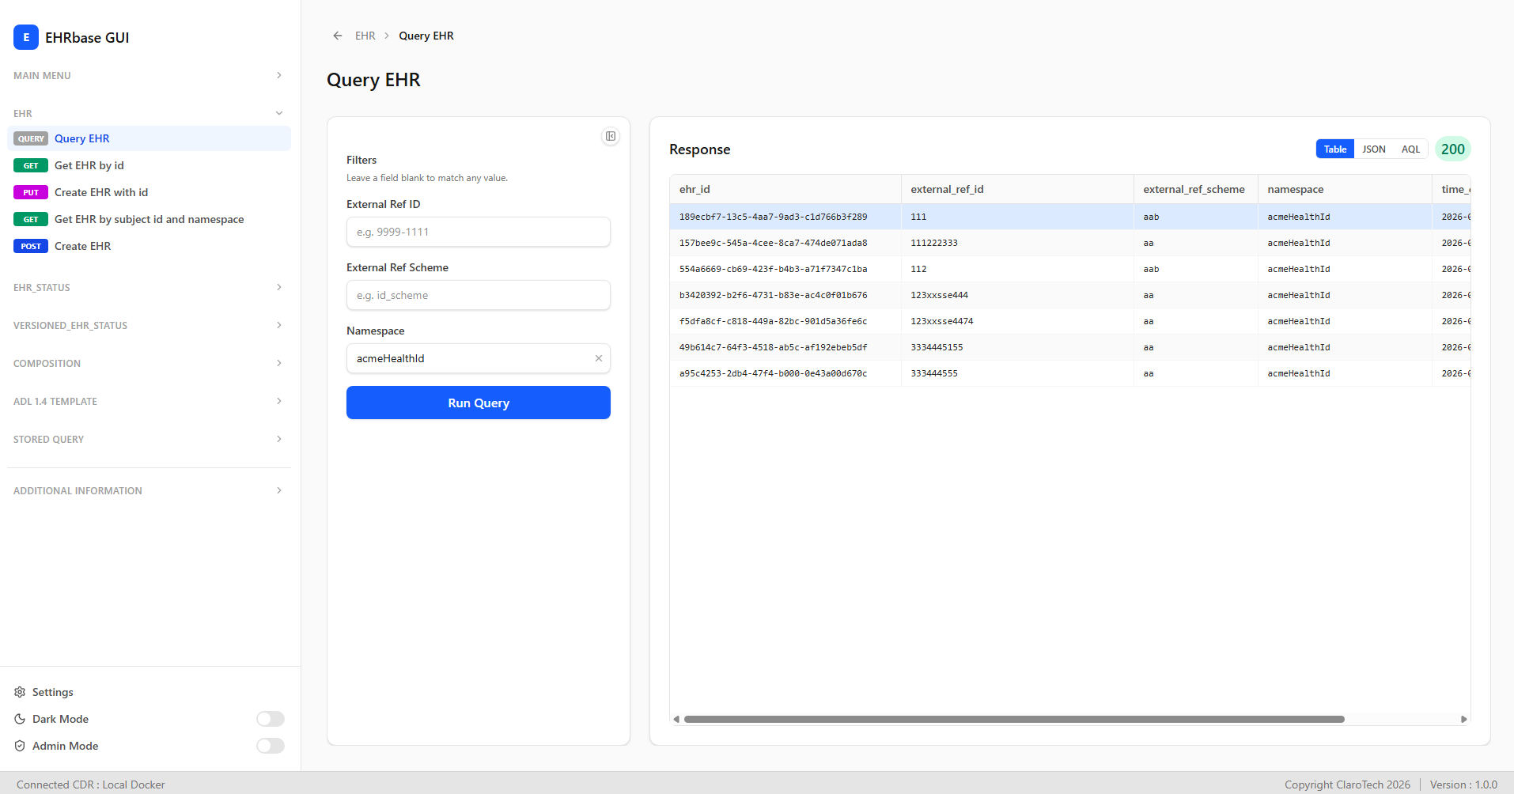Open Get EHR by id
This screenshot has width=1514, height=794.
click(x=149, y=165)
